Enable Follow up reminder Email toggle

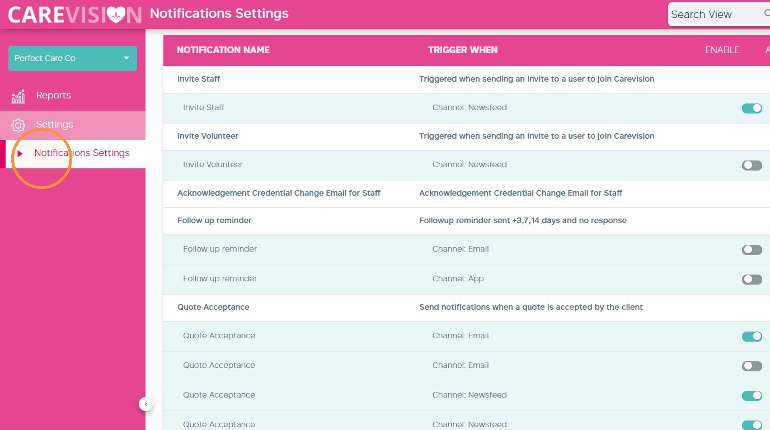coord(752,249)
